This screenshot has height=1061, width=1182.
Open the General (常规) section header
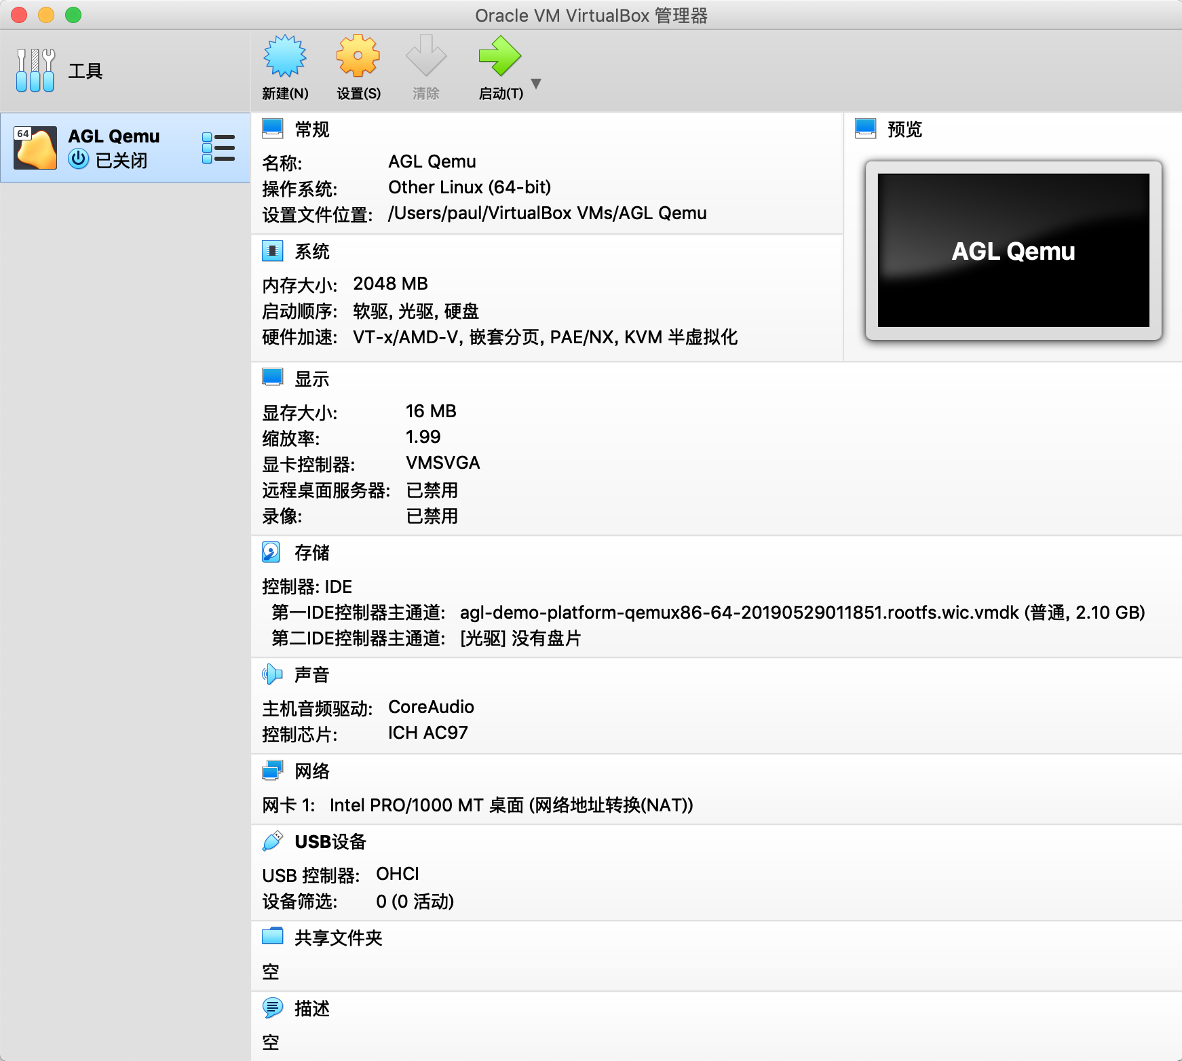tap(311, 129)
